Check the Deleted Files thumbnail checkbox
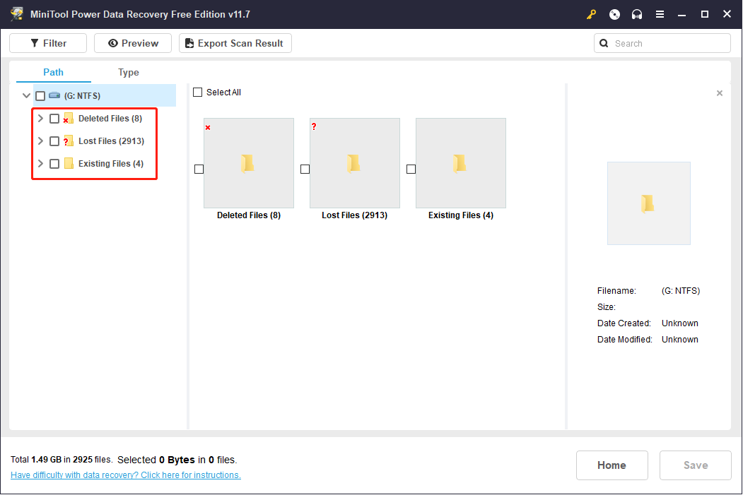 [x=199, y=169]
